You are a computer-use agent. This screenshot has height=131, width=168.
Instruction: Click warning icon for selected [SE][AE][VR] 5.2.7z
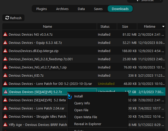[x=6, y=92]
